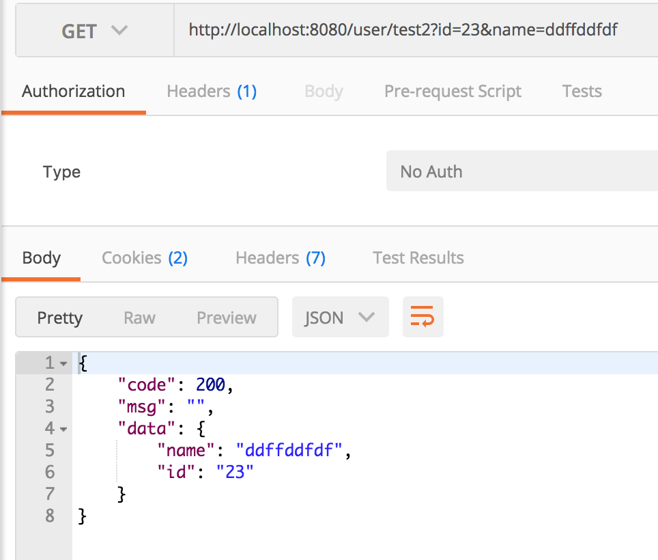Select the response Body tab

click(x=42, y=257)
